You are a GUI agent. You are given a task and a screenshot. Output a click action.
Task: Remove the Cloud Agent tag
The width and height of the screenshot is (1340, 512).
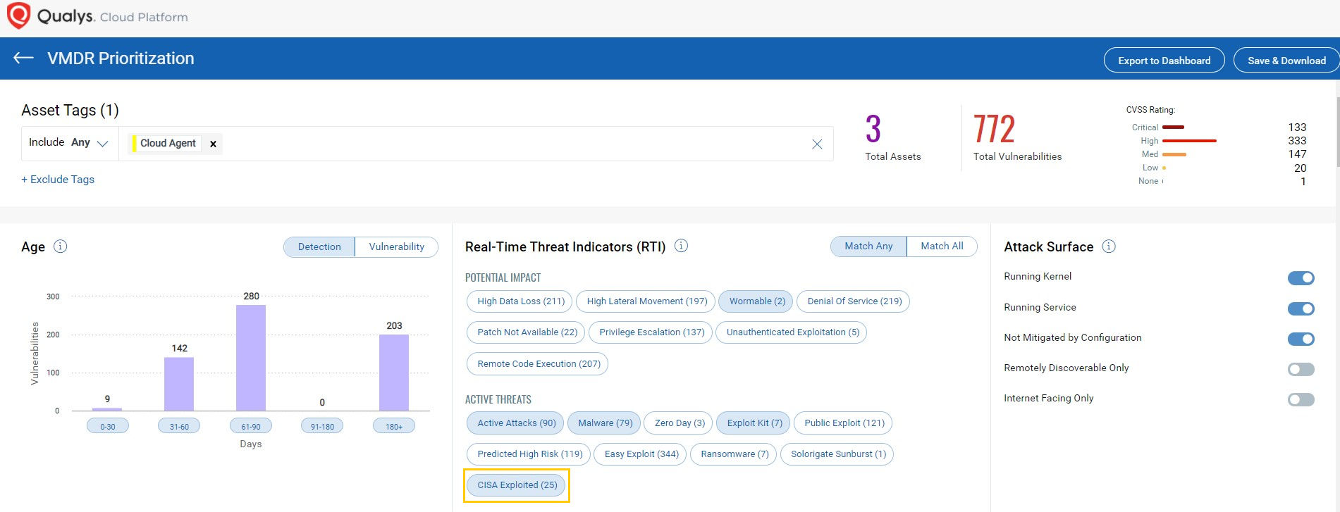[x=213, y=144]
